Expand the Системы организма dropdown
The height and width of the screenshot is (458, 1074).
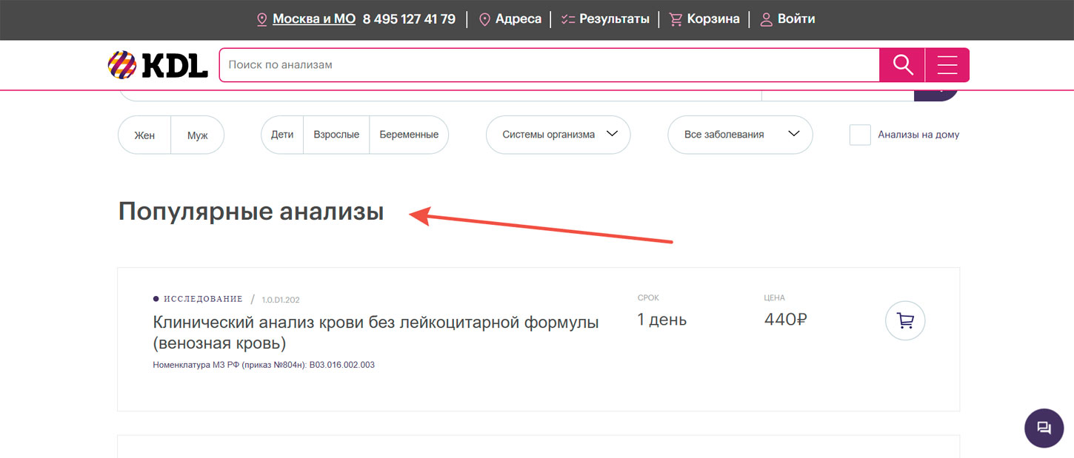[558, 135]
